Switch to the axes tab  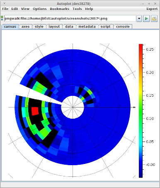click(25, 27)
